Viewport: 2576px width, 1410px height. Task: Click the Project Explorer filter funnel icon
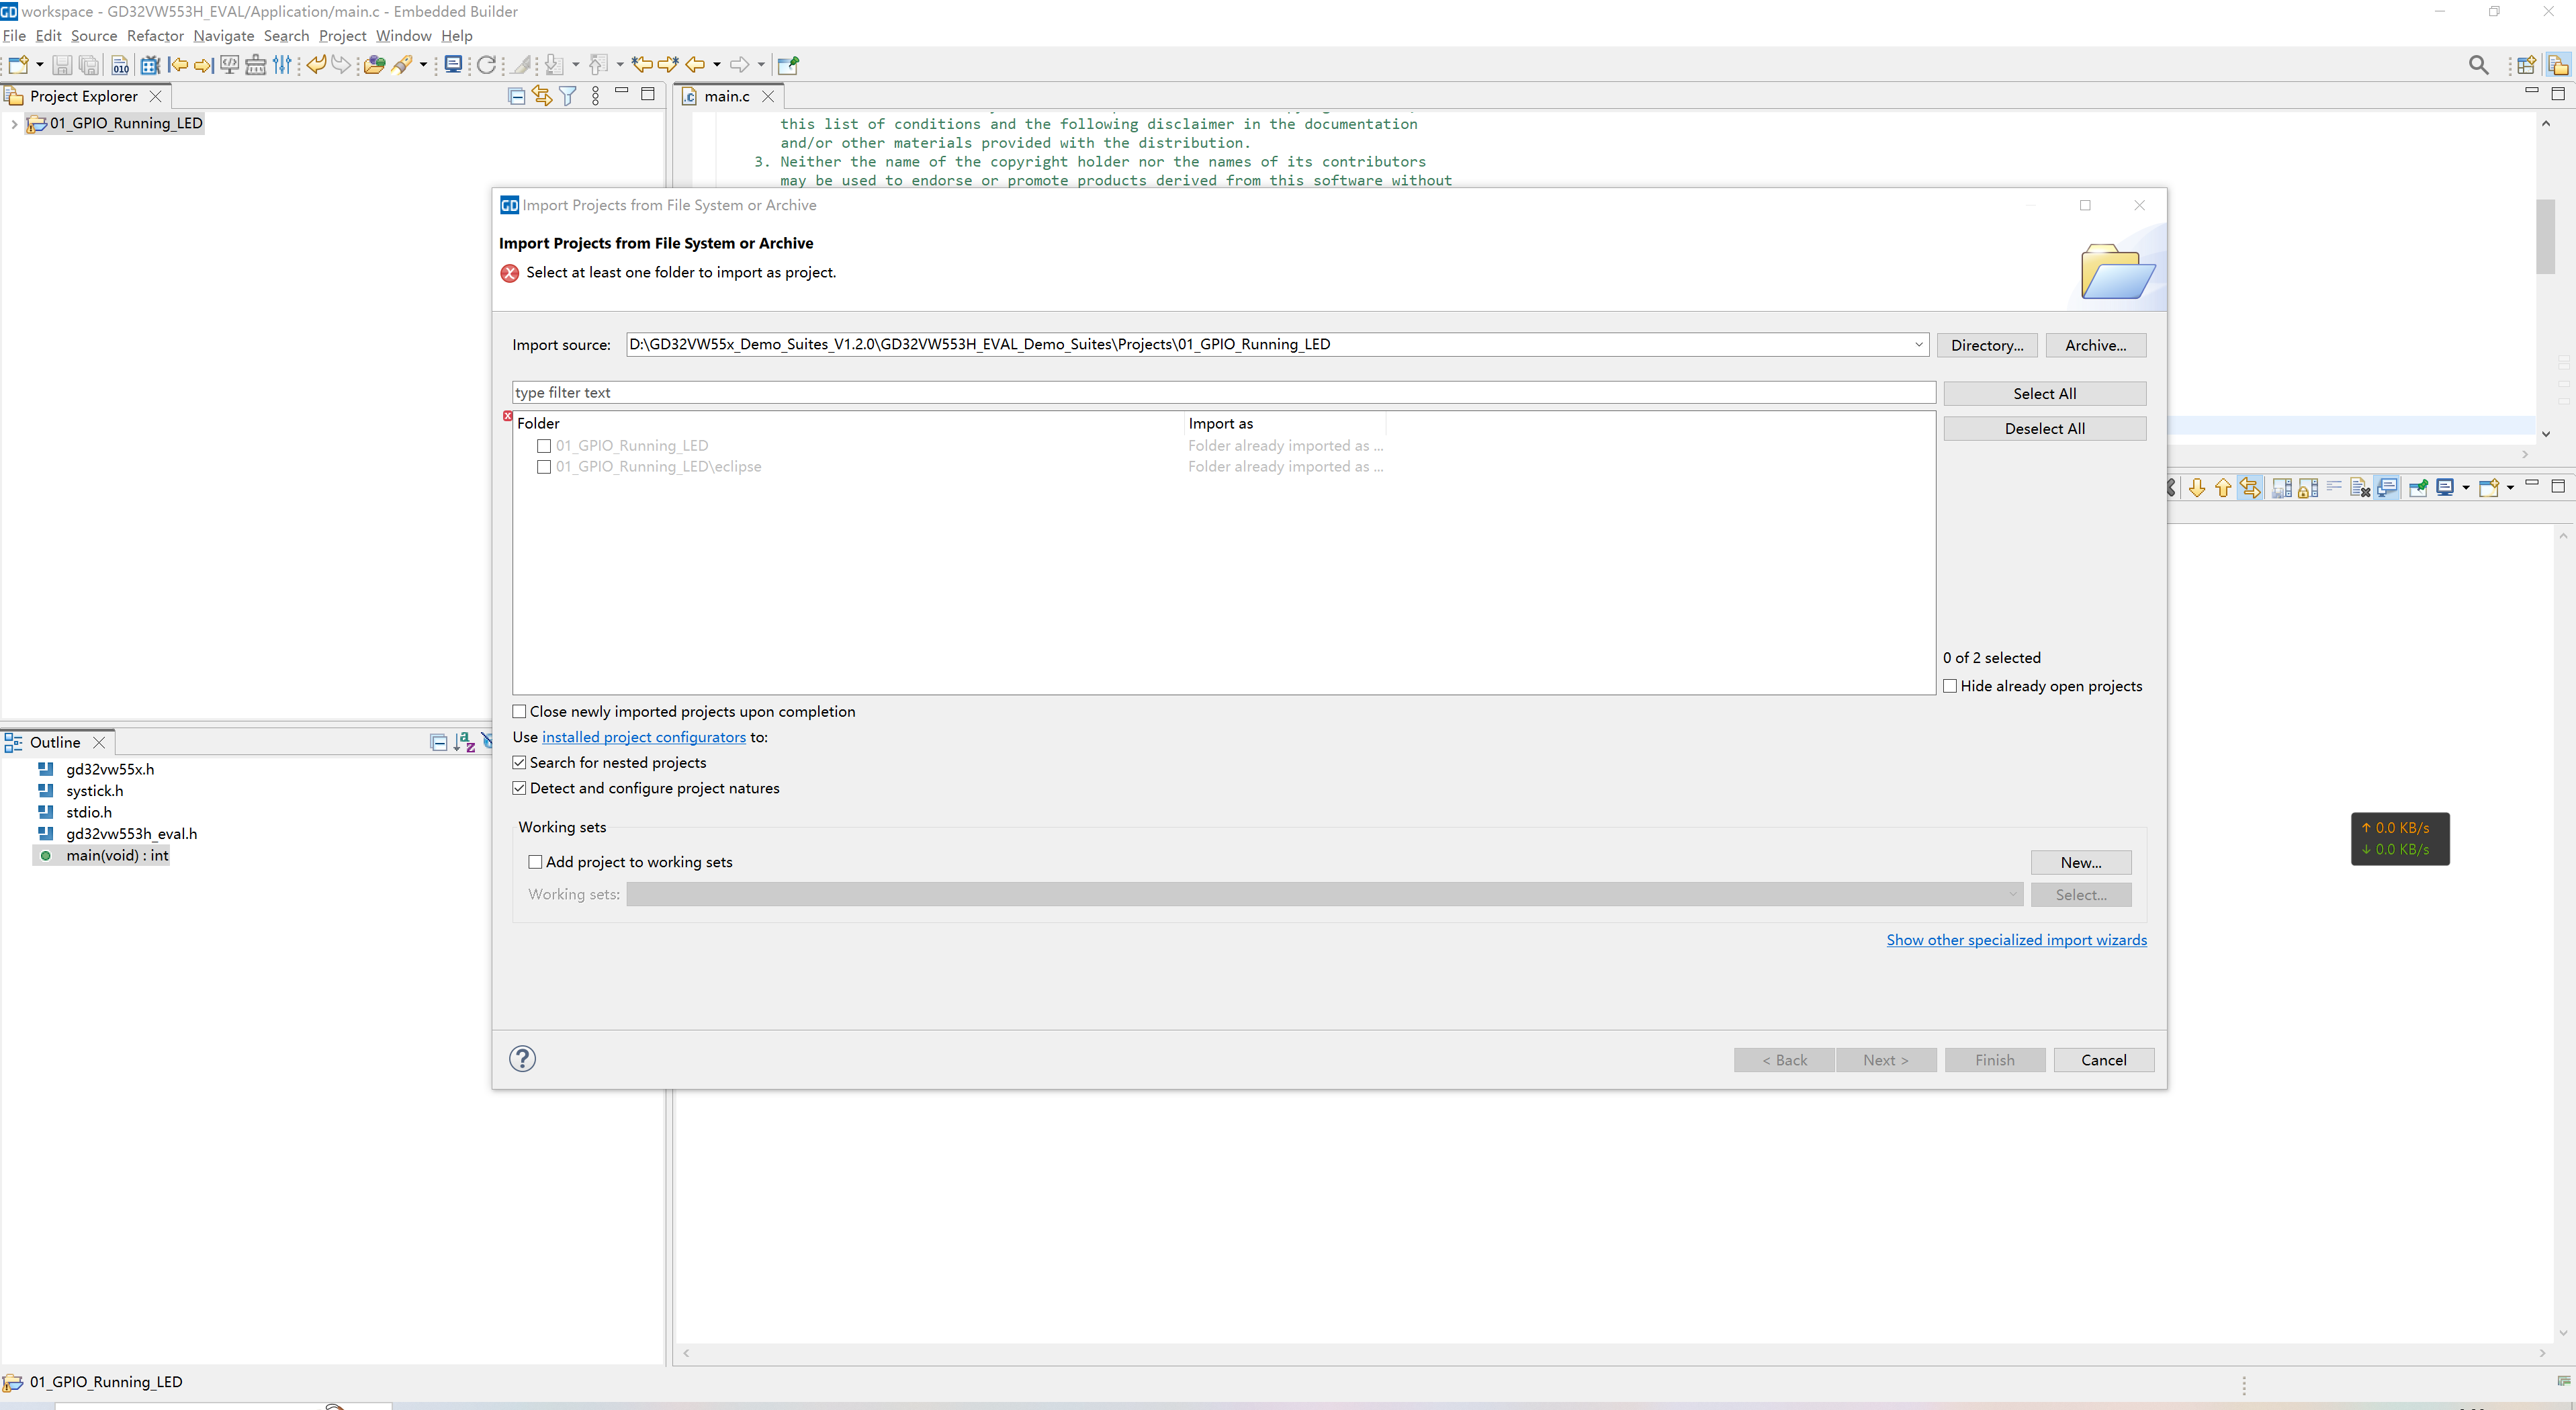568,96
